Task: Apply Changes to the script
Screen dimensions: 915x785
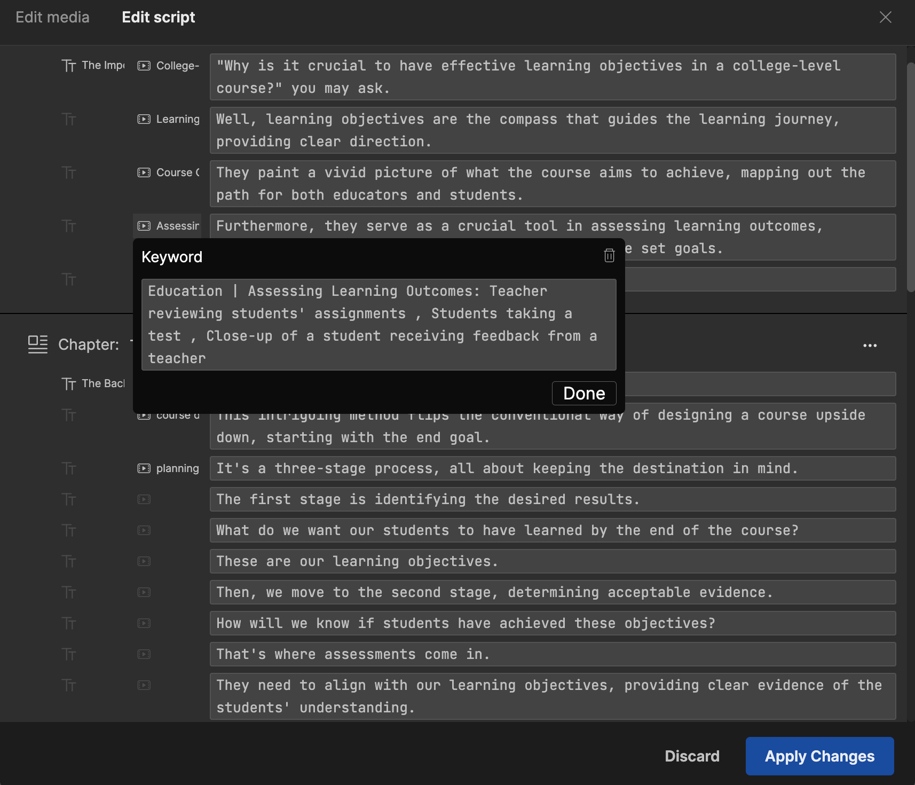Action: 819,756
